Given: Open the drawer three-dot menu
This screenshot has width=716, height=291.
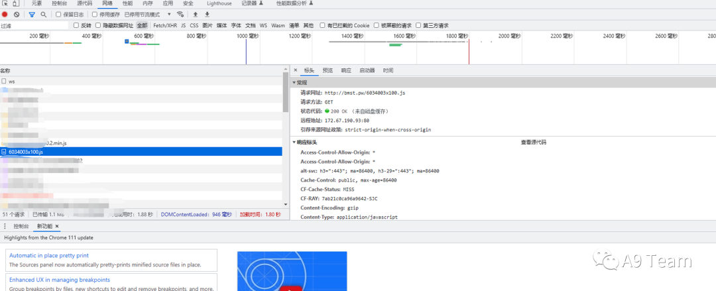Looking at the screenshot, I should tap(5, 226).
